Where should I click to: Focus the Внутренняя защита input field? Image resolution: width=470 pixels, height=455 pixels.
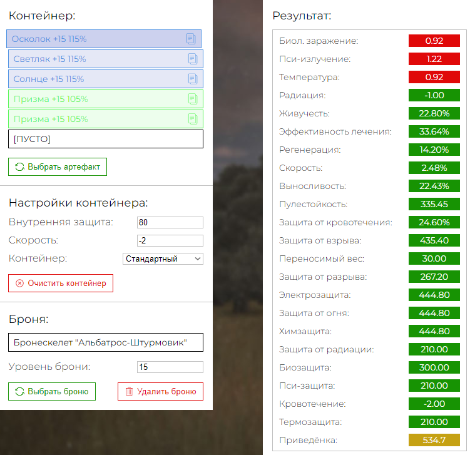[170, 222]
